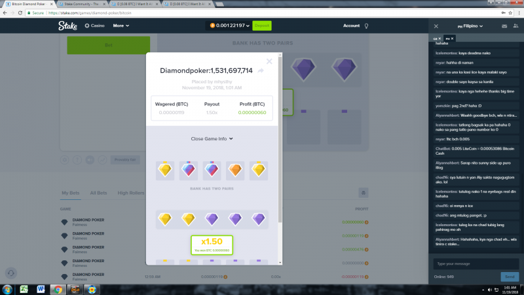Open the live stats chart icon
The height and width of the screenshot is (295, 524).
point(102,160)
